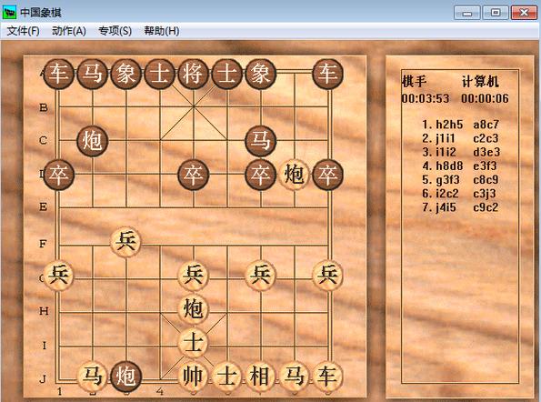Viewport: 541px width, 402px height.
Task: Pick the black 卒 pawn below the black 马
Action: (260, 175)
